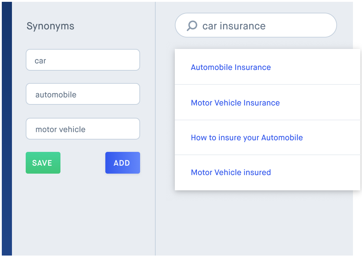Image resolution: width=362 pixels, height=257 pixels.
Task: Click the divider between the two panels
Action: [155, 128]
